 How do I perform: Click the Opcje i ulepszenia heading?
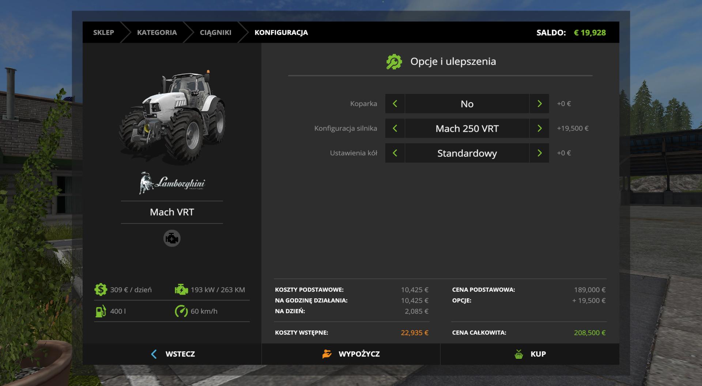click(x=453, y=61)
